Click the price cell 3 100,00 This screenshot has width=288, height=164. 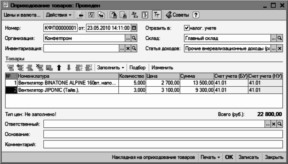(163, 90)
